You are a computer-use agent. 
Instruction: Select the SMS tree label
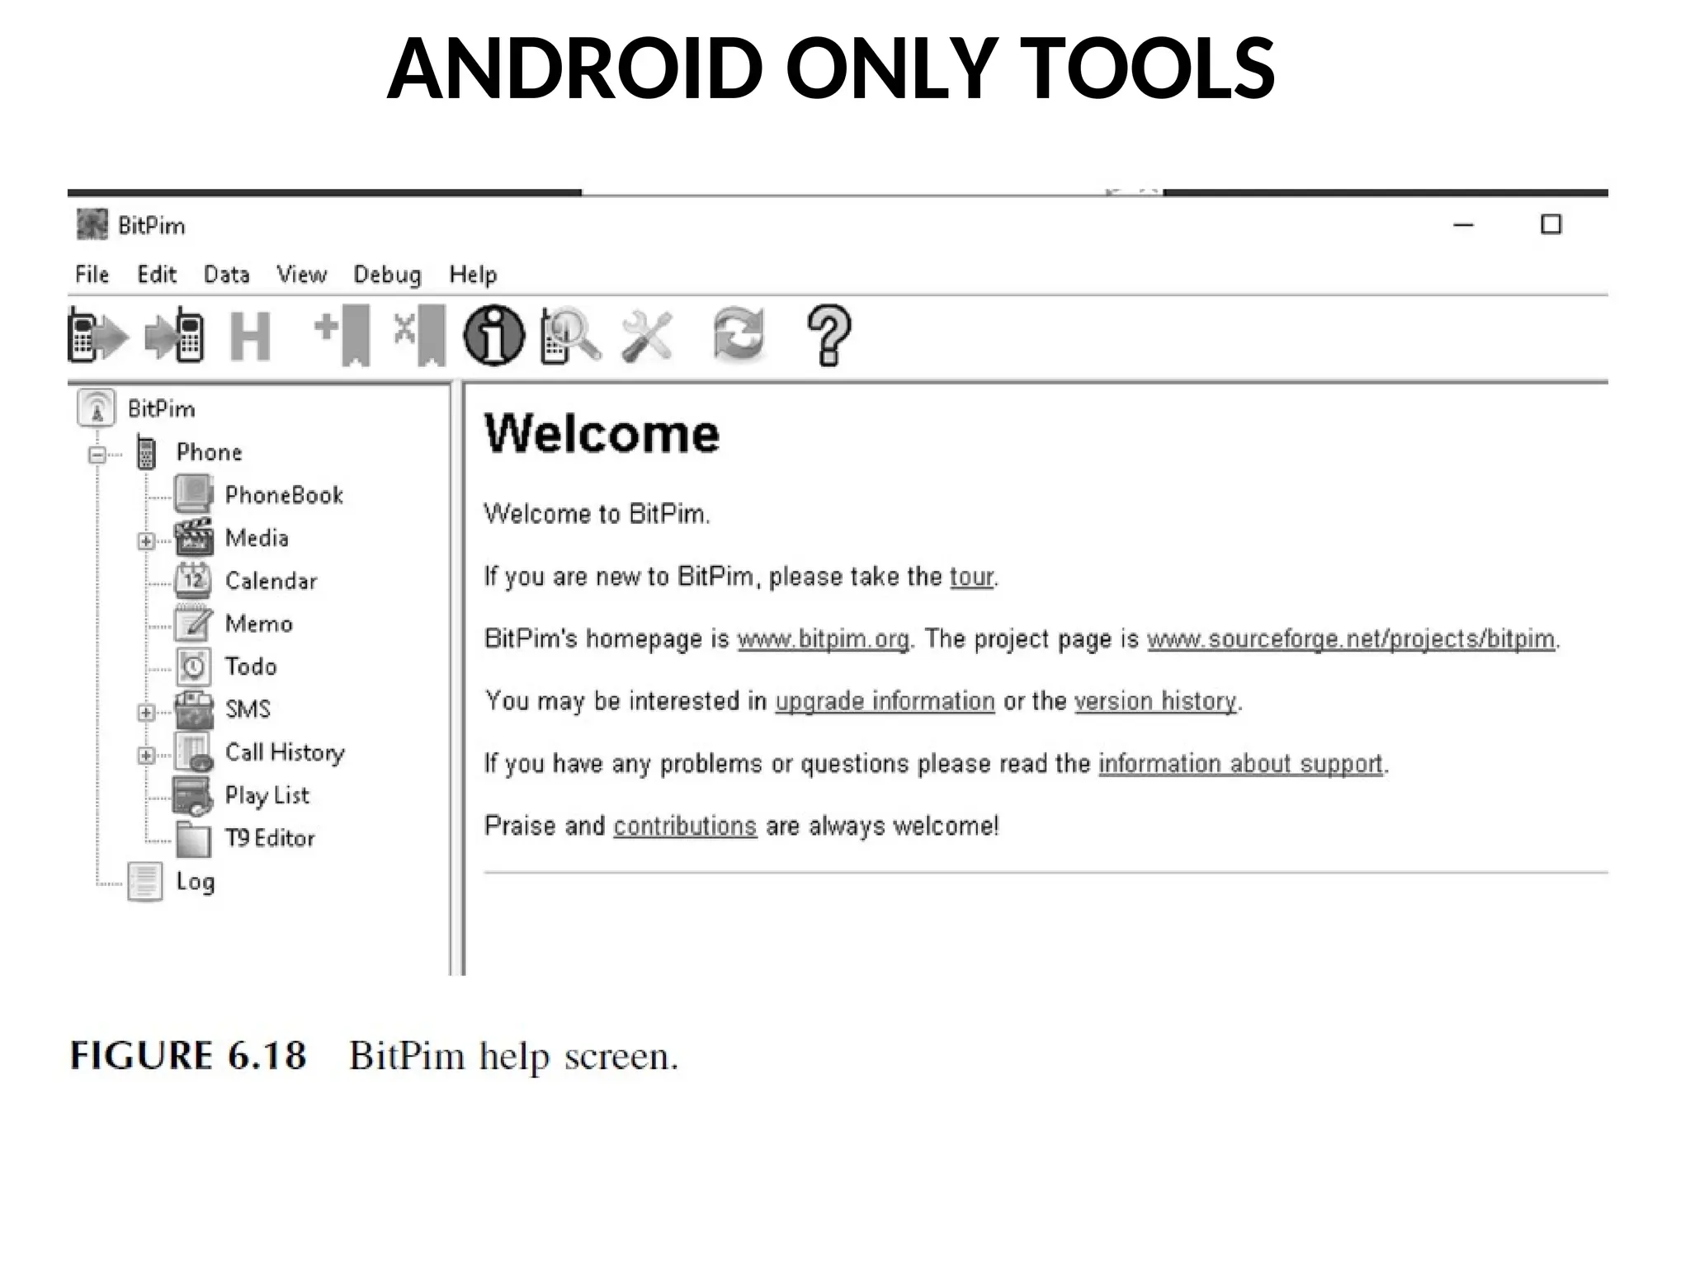[248, 709]
